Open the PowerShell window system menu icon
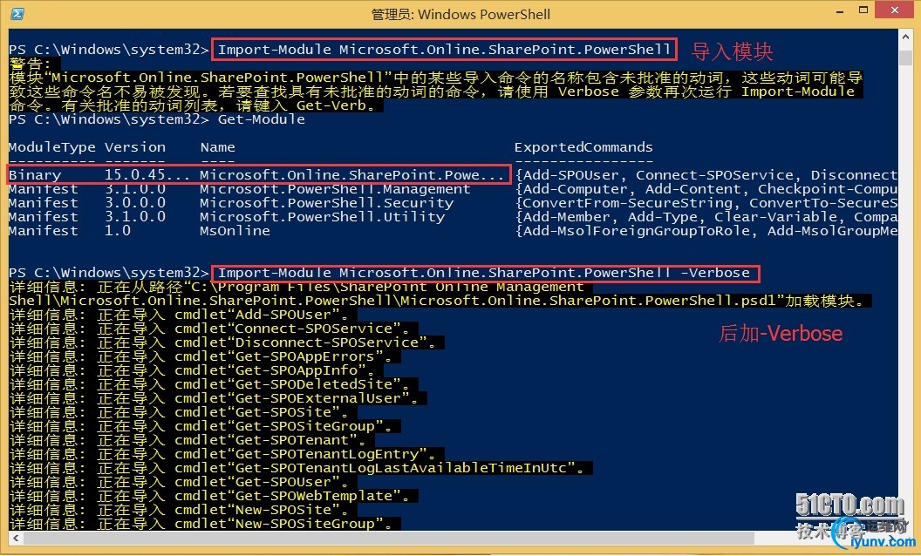921x556 pixels. (x=17, y=13)
